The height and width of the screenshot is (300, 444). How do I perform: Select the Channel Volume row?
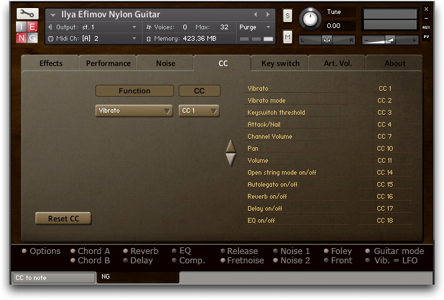click(x=328, y=137)
